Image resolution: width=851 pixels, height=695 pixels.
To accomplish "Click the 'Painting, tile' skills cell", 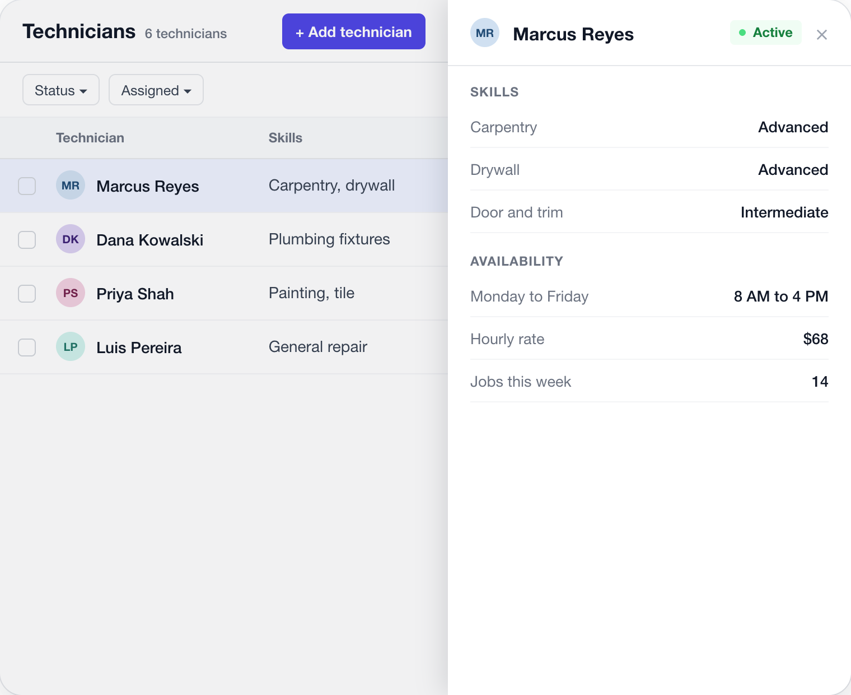I will point(312,293).
